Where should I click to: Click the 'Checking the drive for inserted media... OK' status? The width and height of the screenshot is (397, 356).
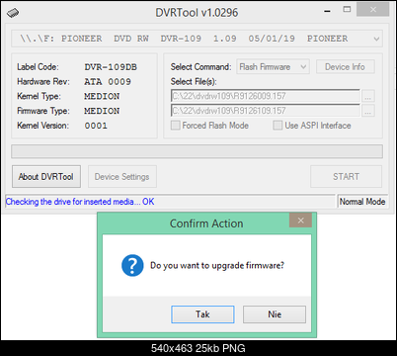point(80,202)
